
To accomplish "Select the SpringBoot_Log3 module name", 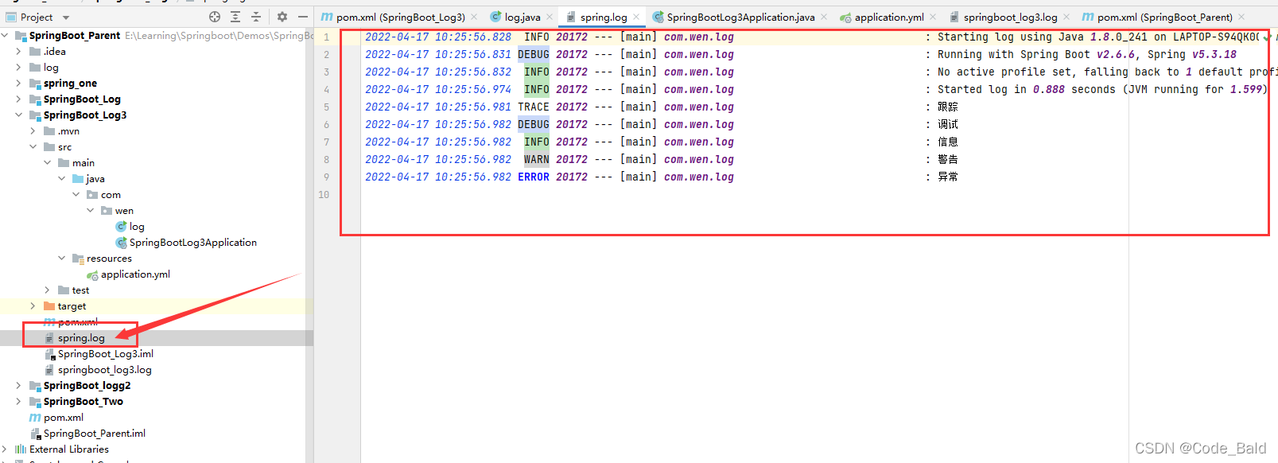I will 85,115.
